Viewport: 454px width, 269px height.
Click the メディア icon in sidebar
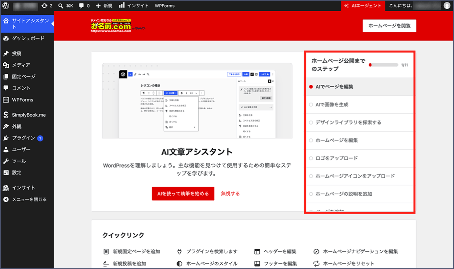tap(6, 65)
